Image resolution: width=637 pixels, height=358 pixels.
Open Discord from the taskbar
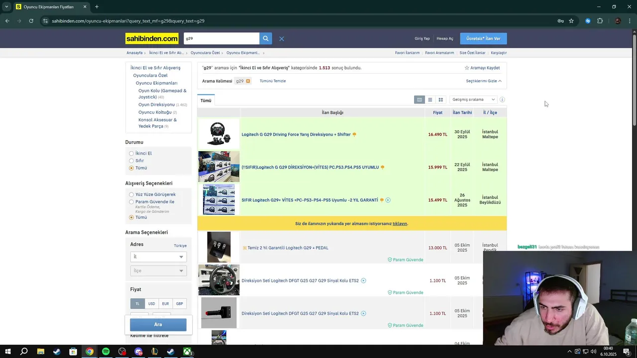click(x=138, y=352)
